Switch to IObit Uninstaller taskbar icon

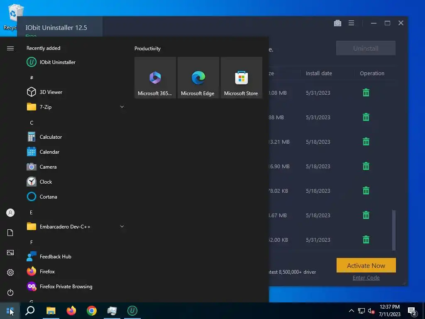pyautogui.click(x=132, y=311)
